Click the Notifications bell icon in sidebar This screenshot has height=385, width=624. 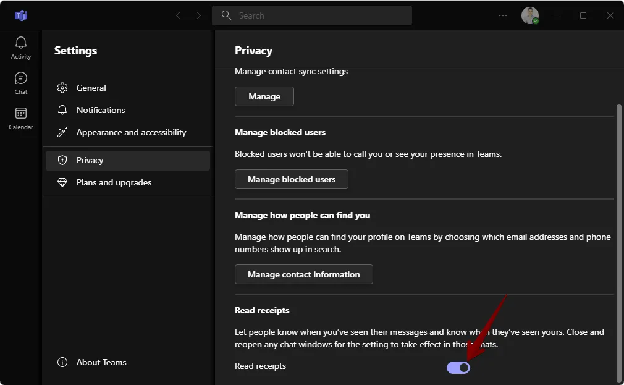click(62, 110)
